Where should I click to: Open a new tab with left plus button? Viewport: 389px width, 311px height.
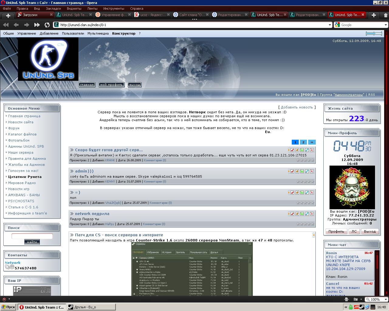(x=8, y=15)
